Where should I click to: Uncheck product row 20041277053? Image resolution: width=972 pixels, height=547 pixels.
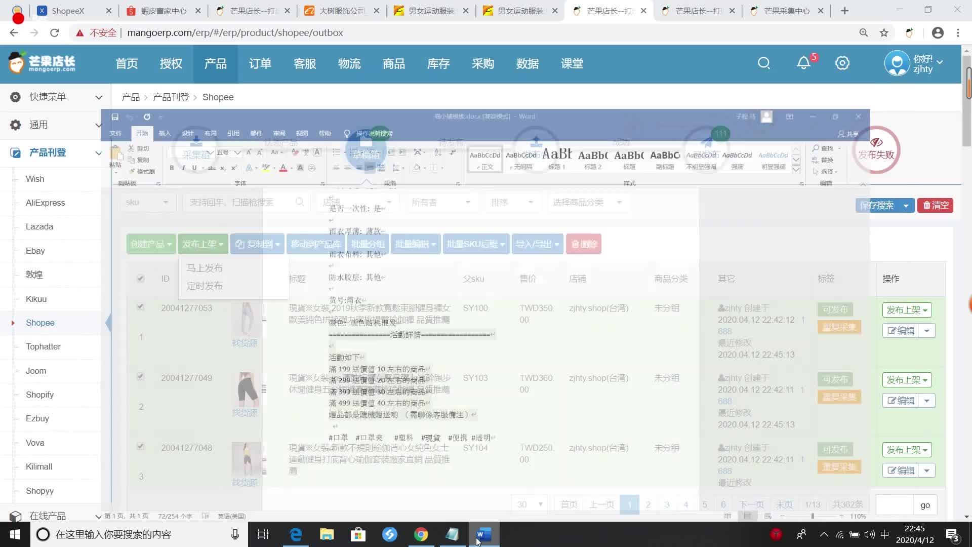tap(140, 306)
